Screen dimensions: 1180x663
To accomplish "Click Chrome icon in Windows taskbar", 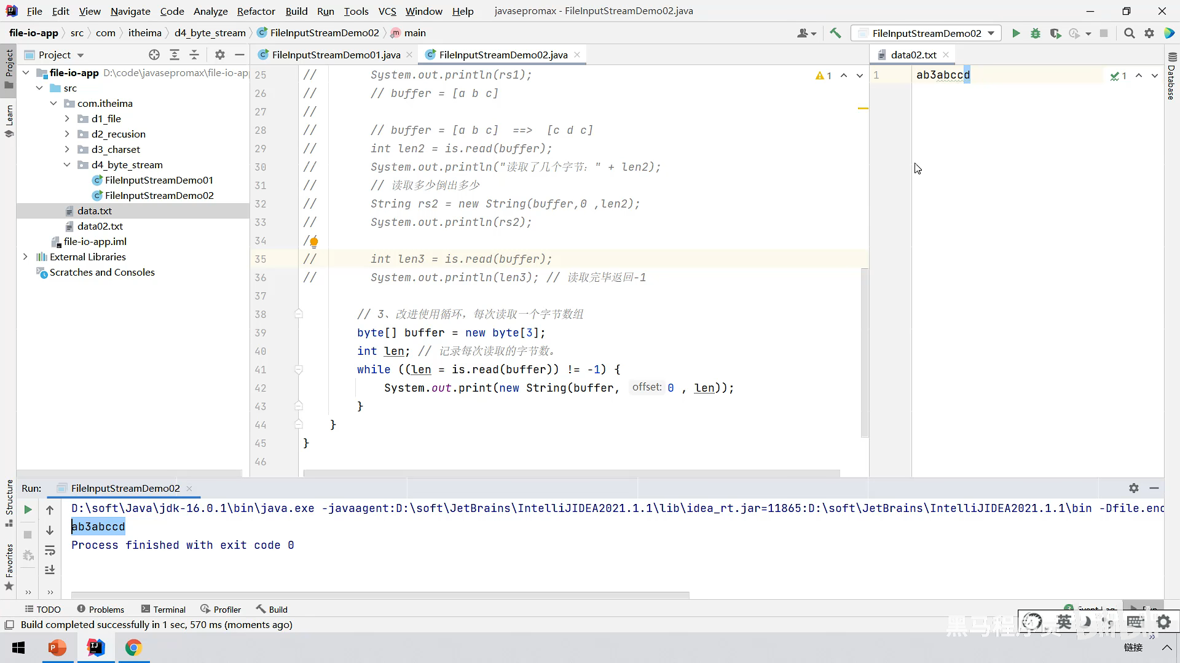I will pyautogui.click(x=133, y=648).
